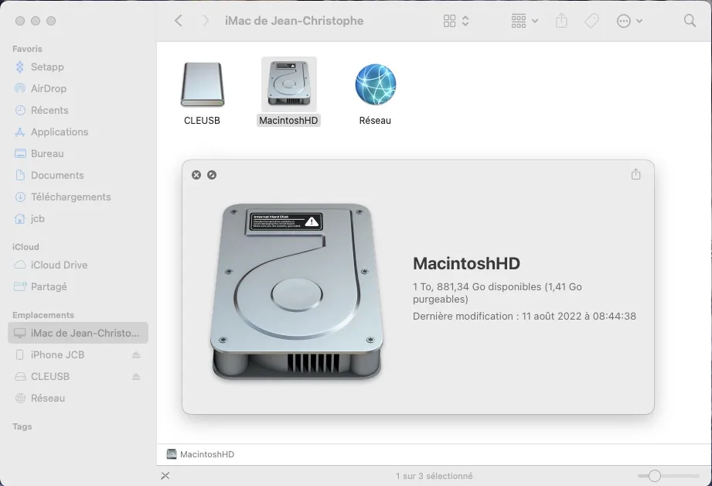Open the Applications sidebar folder
Viewport: 712px width, 486px height.
tap(78, 132)
